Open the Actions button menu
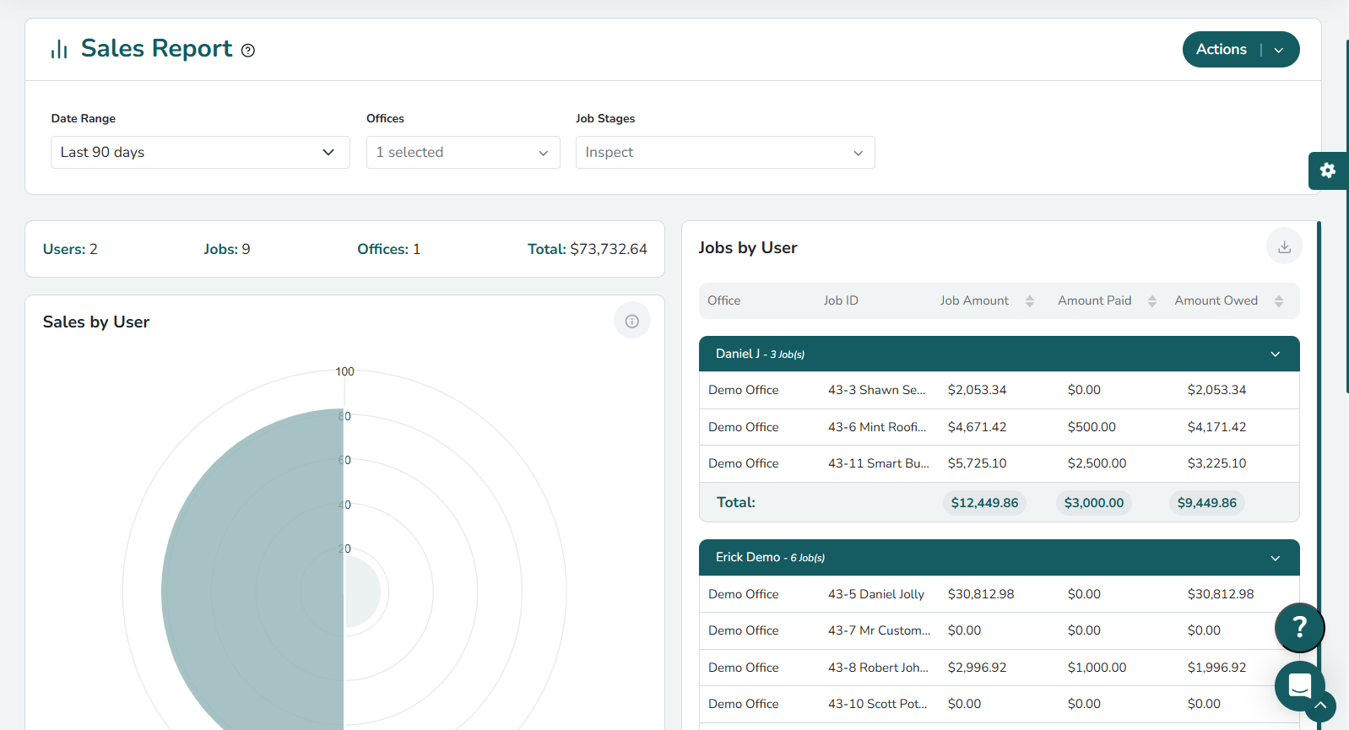The image size is (1349, 730). 1240,50
